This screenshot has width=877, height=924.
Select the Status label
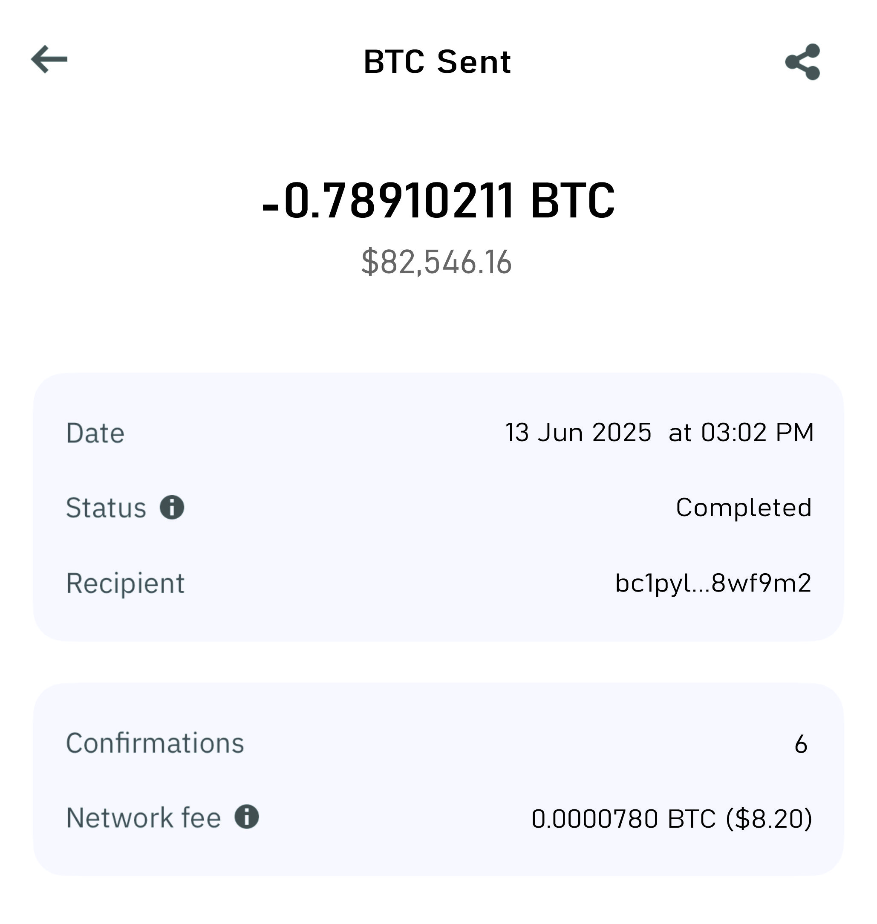(106, 508)
